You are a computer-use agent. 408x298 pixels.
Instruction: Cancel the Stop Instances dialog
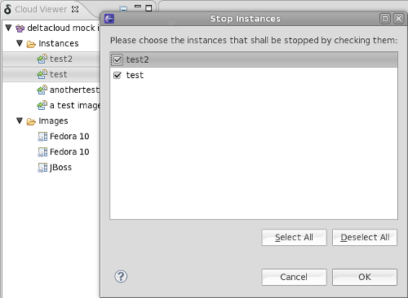(x=294, y=277)
